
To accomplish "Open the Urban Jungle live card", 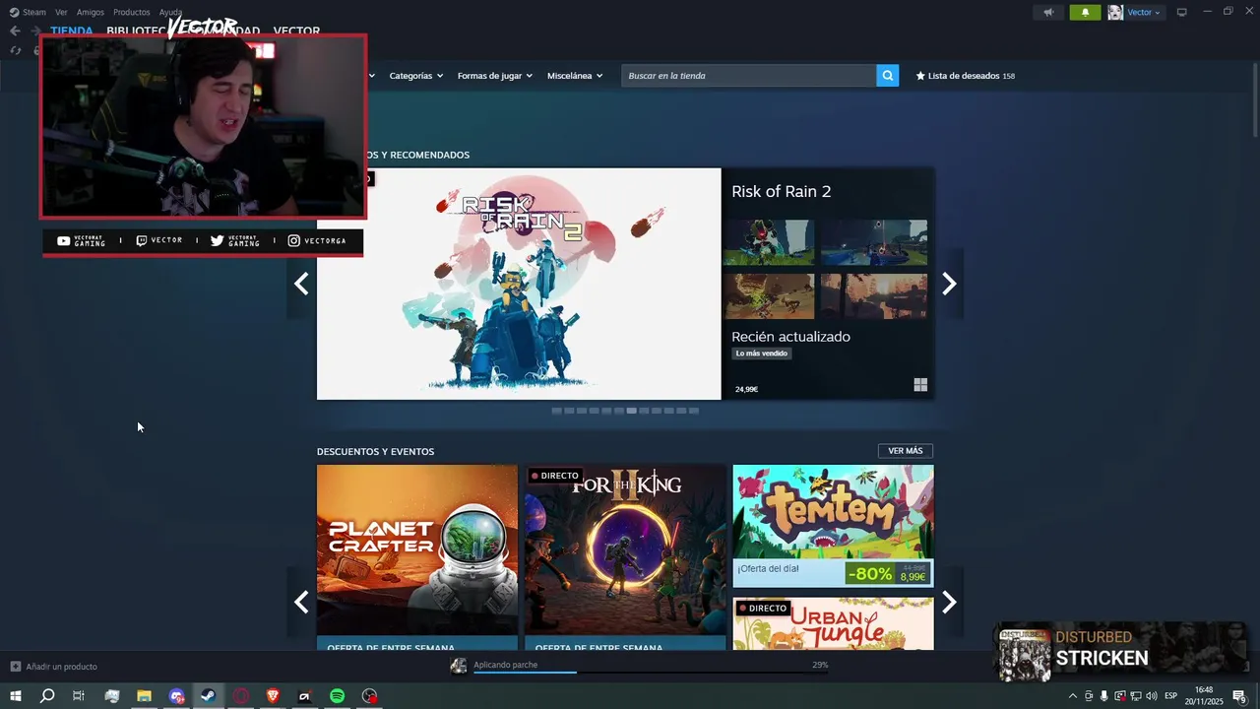I will click(x=834, y=623).
